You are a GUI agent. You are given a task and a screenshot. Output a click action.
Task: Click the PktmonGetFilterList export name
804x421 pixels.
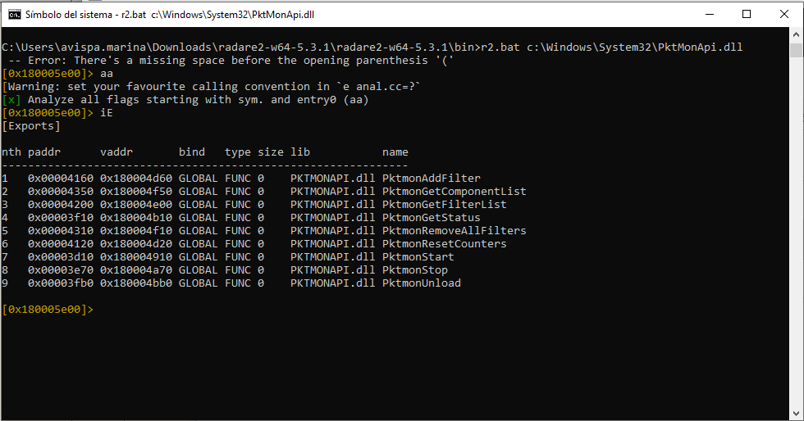tap(444, 204)
